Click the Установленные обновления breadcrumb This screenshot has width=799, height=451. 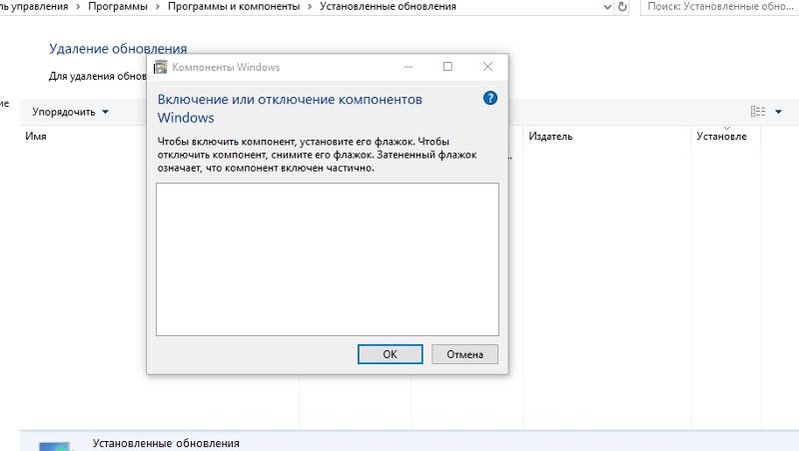388,7
